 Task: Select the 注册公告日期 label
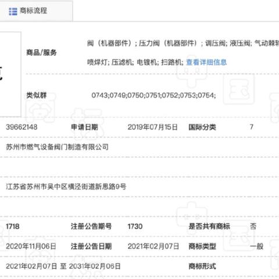click(x=91, y=246)
